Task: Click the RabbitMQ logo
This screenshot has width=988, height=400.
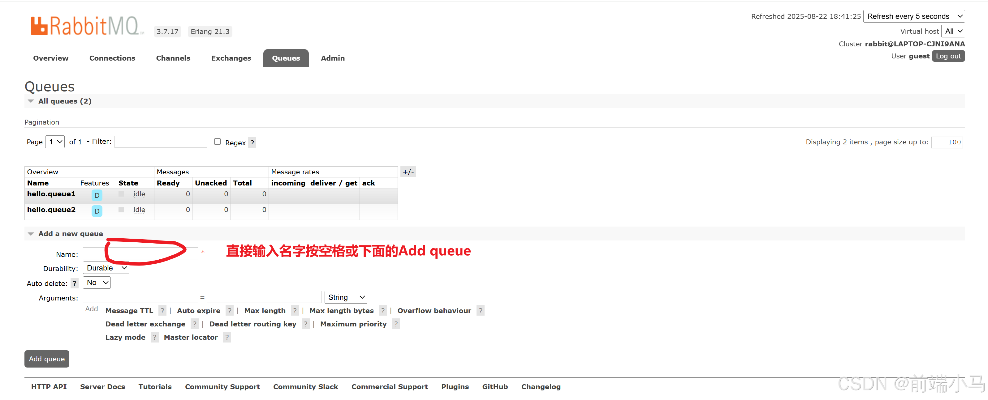Action: pyautogui.click(x=85, y=26)
